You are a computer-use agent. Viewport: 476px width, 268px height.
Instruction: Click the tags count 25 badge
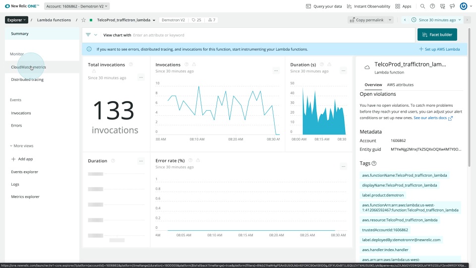pyautogui.click(x=196, y=20)
